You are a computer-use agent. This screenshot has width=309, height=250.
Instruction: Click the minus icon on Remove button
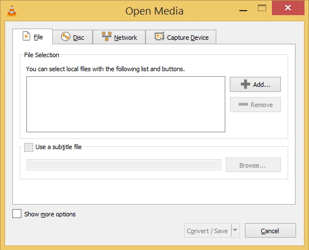(x=243, y=104)
